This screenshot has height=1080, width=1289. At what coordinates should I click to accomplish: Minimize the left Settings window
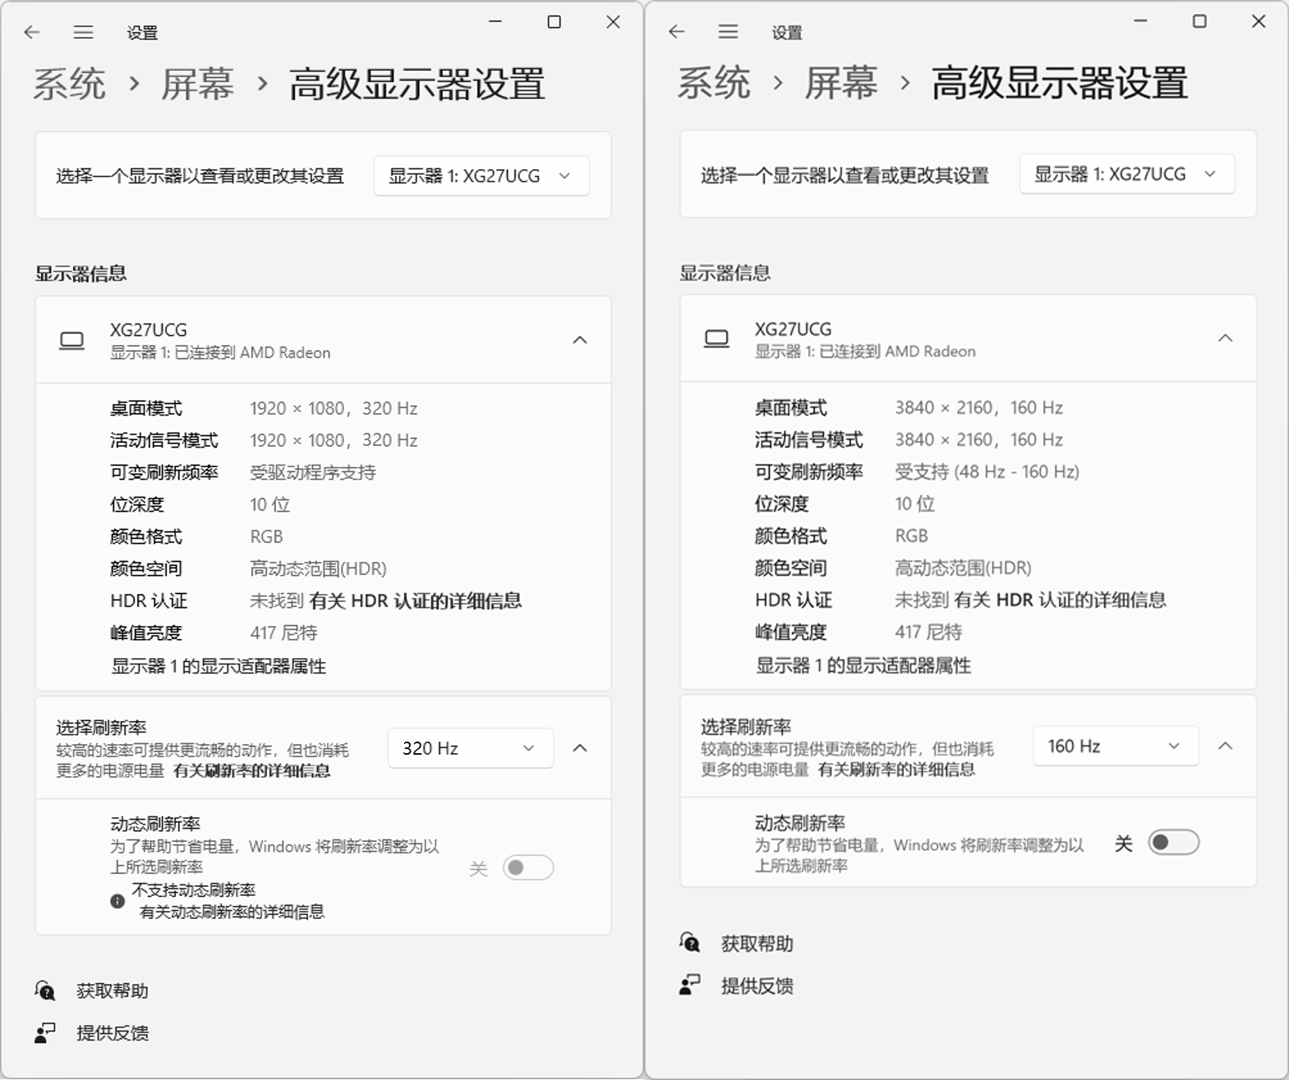[495, 22]
